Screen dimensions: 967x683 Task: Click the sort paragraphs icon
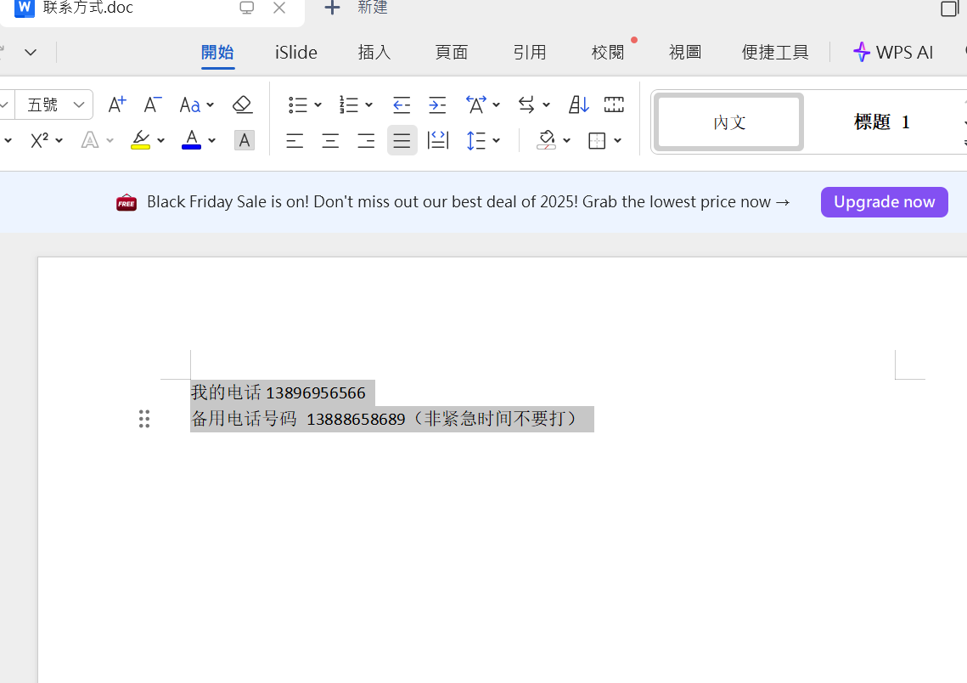click(x=578, y=104)
